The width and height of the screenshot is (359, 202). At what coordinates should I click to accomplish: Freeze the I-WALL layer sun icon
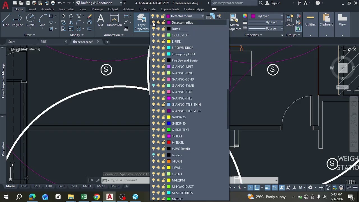click(158, 167)
